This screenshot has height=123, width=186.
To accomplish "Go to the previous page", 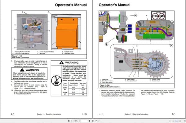I will pos(72,121).
